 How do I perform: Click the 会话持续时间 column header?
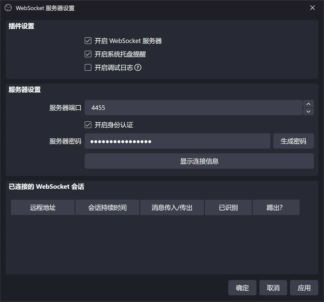click(x=107, y=207)
